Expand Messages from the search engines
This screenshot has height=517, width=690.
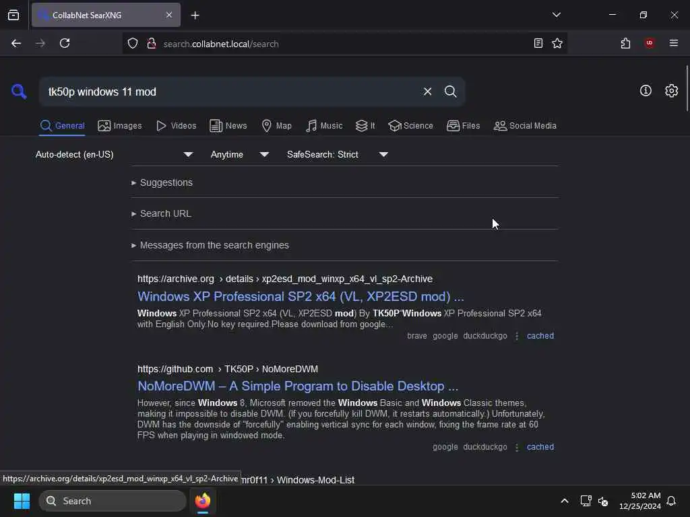coord(210,245)
